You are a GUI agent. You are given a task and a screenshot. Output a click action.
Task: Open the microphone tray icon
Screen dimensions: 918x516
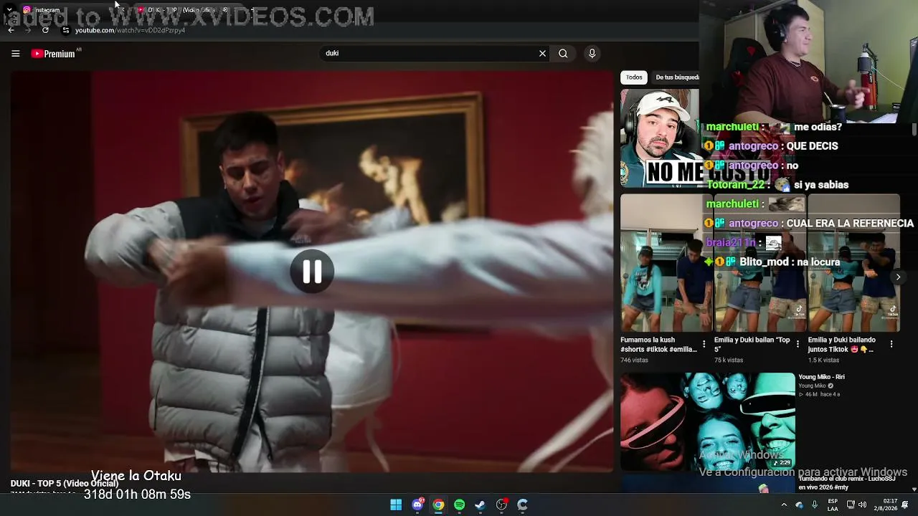coord(815,505)
